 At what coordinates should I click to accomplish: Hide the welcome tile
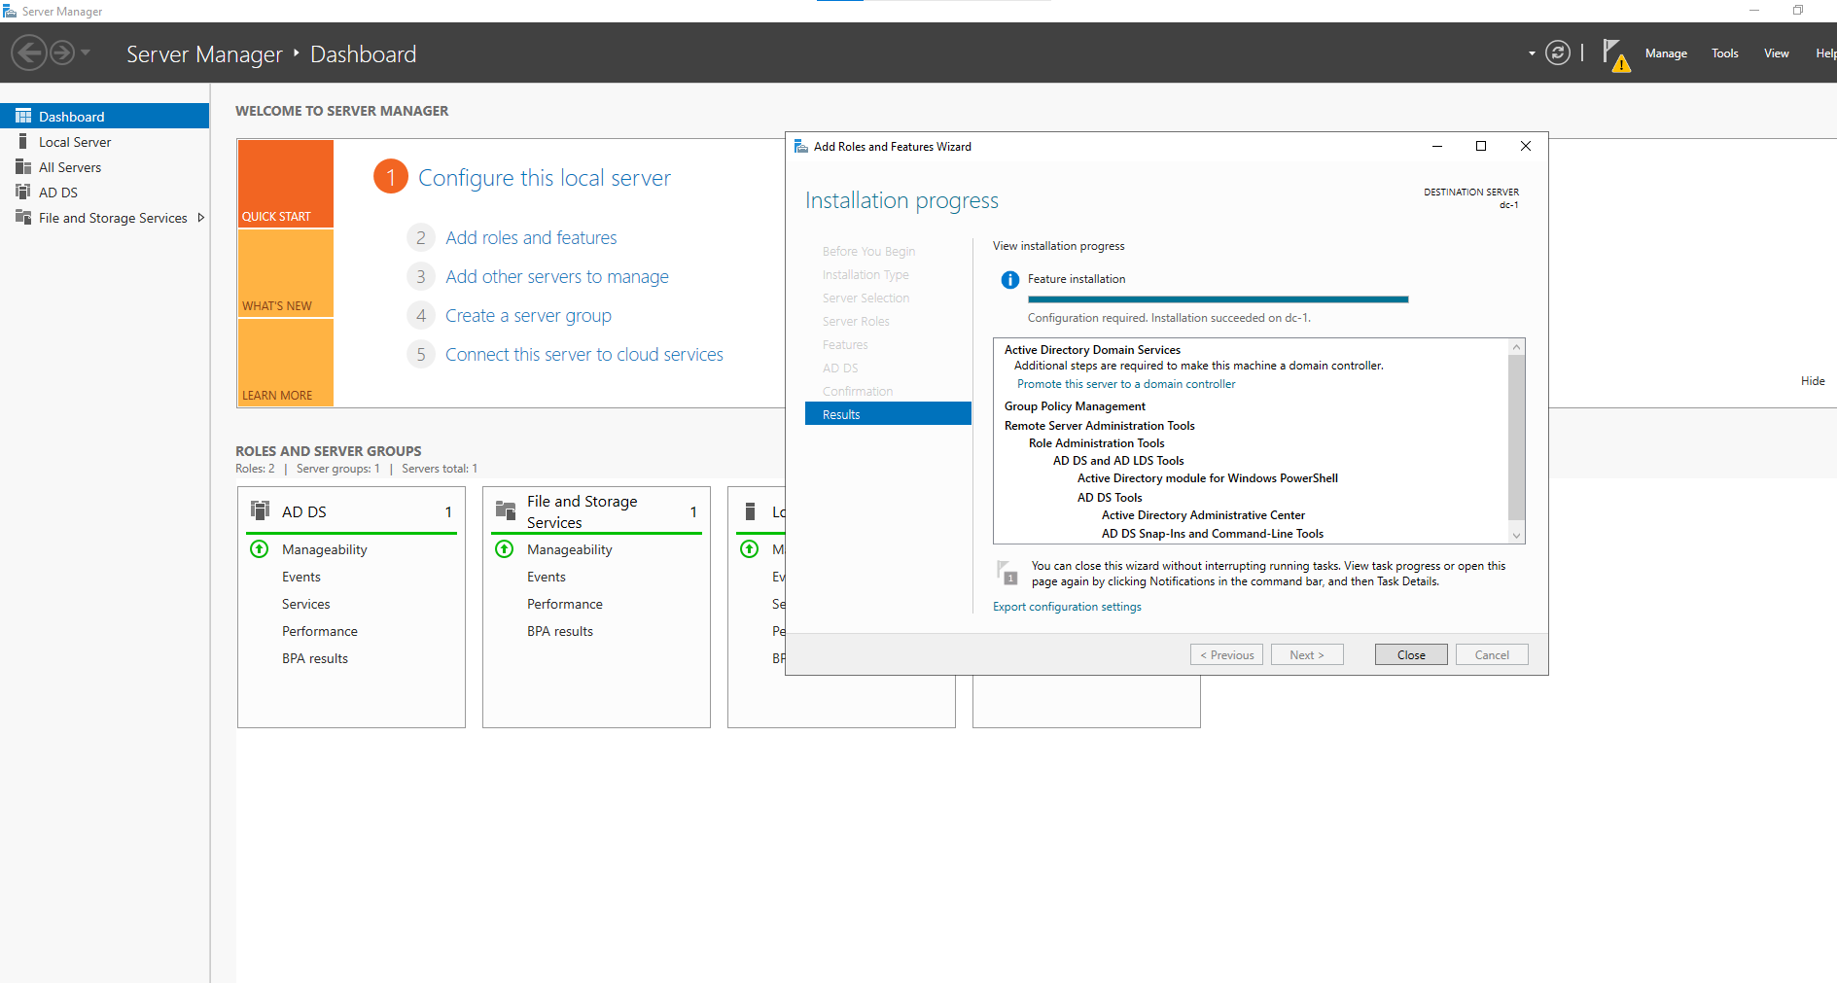[x=1813, y=381]
